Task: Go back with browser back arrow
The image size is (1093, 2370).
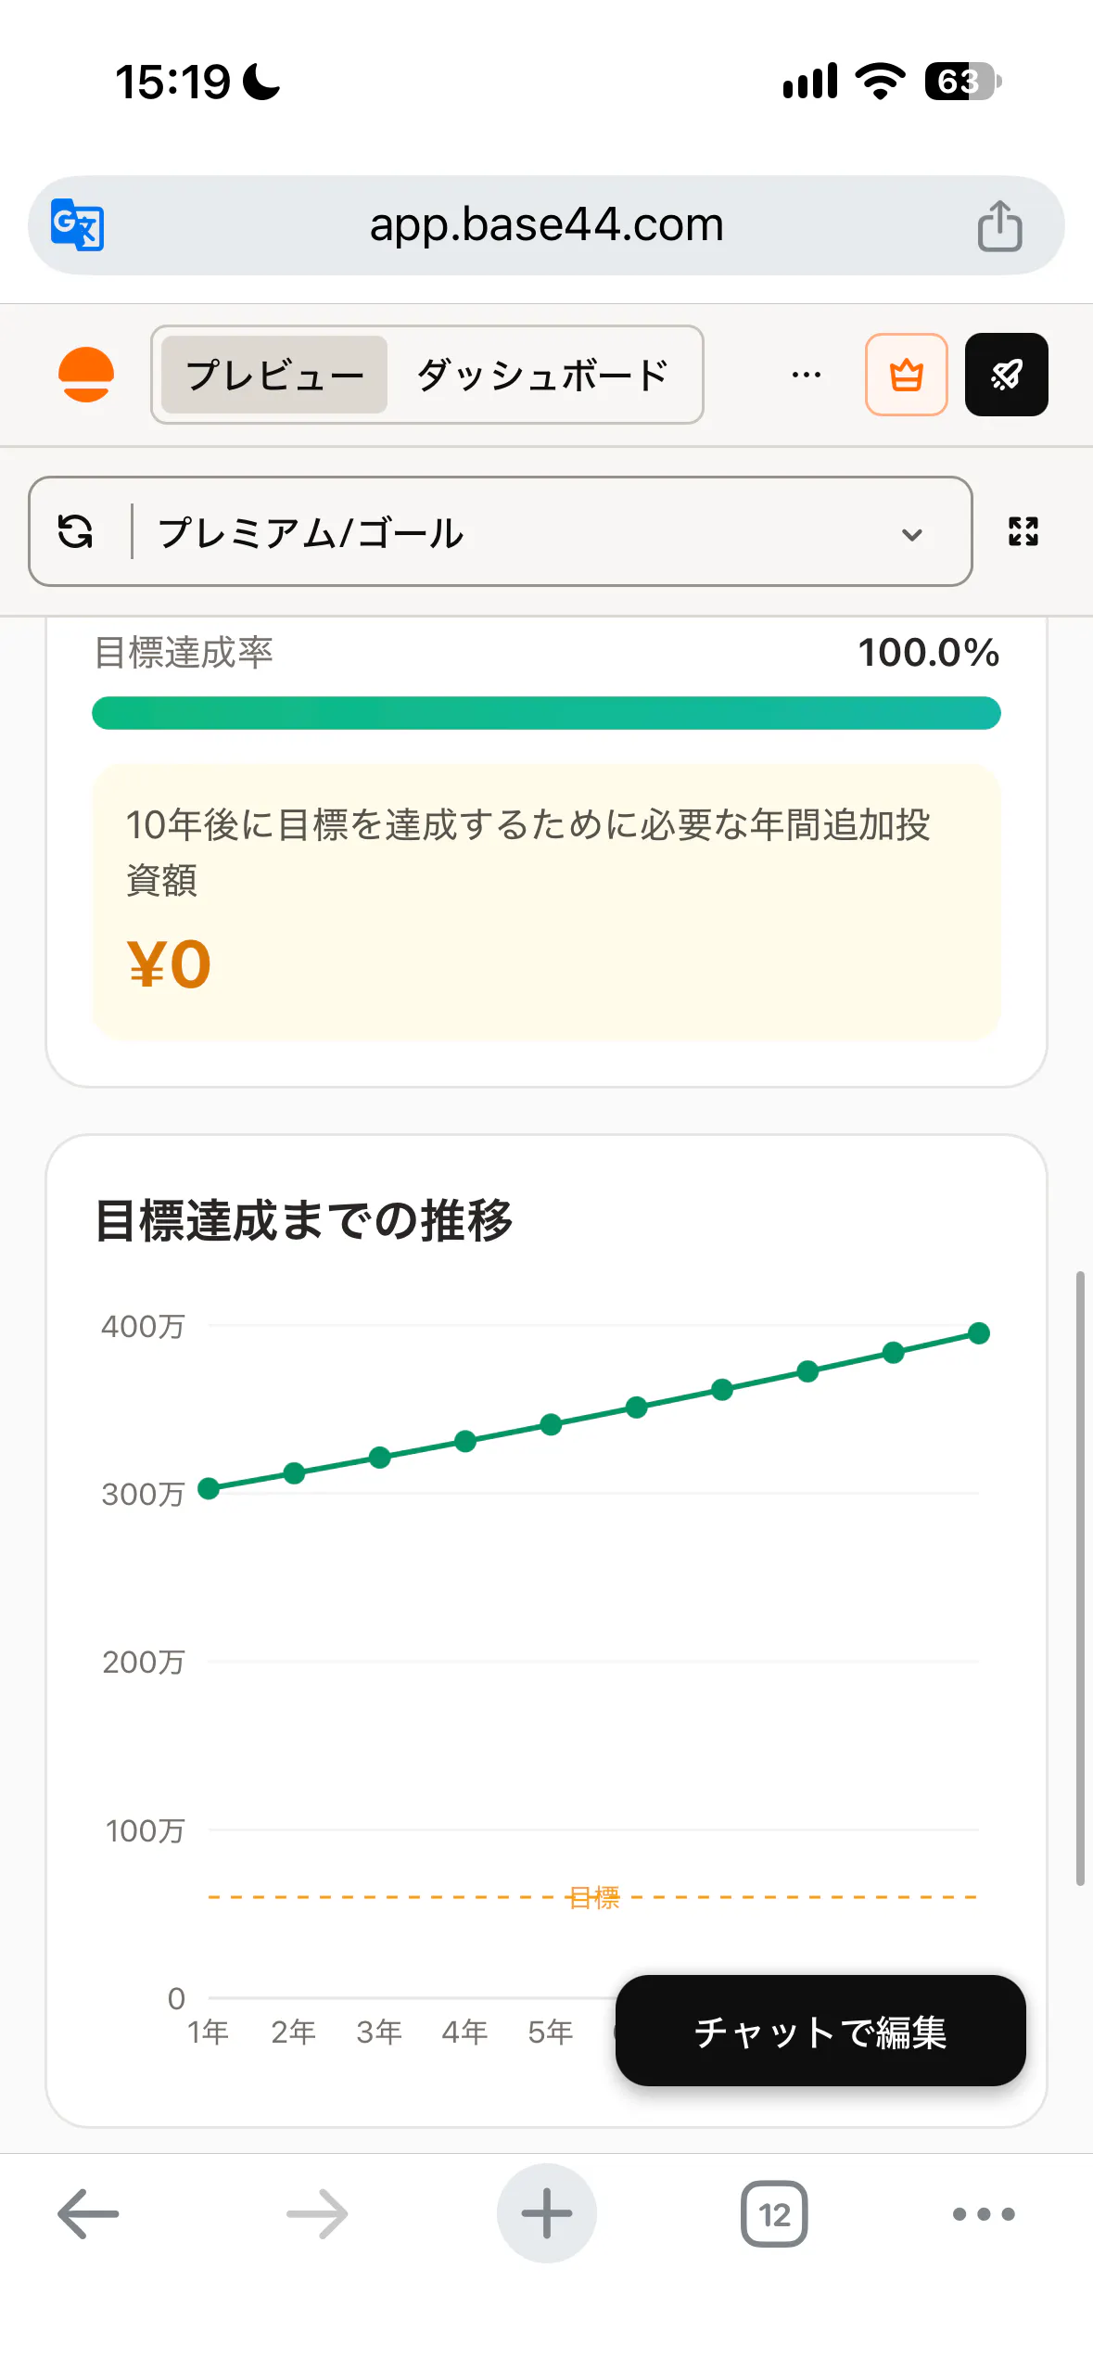Action: point(88,2213)
